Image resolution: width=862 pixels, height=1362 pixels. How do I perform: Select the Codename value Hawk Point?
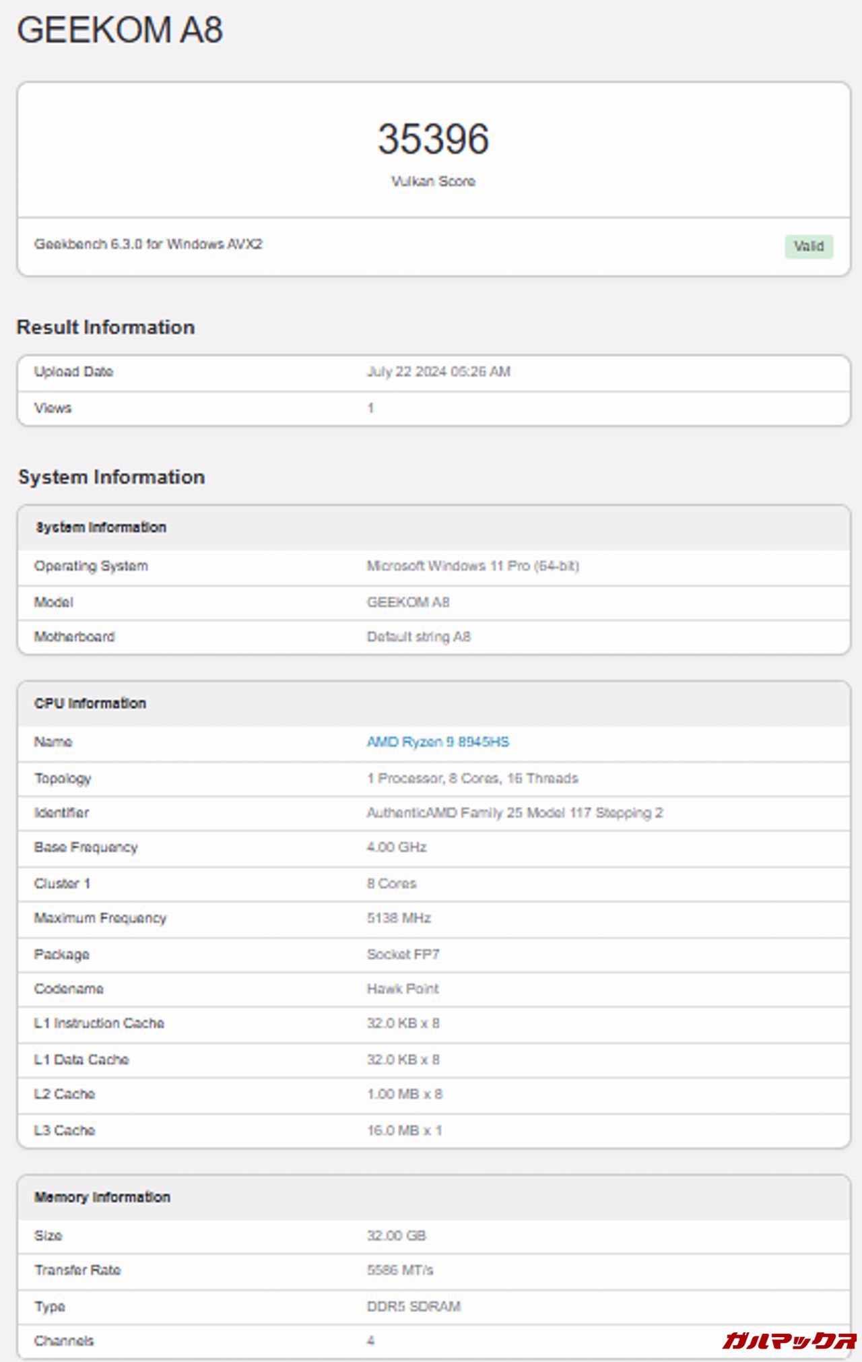(403, 989)
